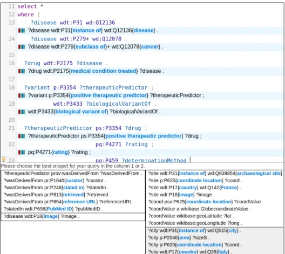Click the 'area' link in the '?city p:P2046' row
The width and height of the screenshot is (285, 254).
click(x=184, y=238)
